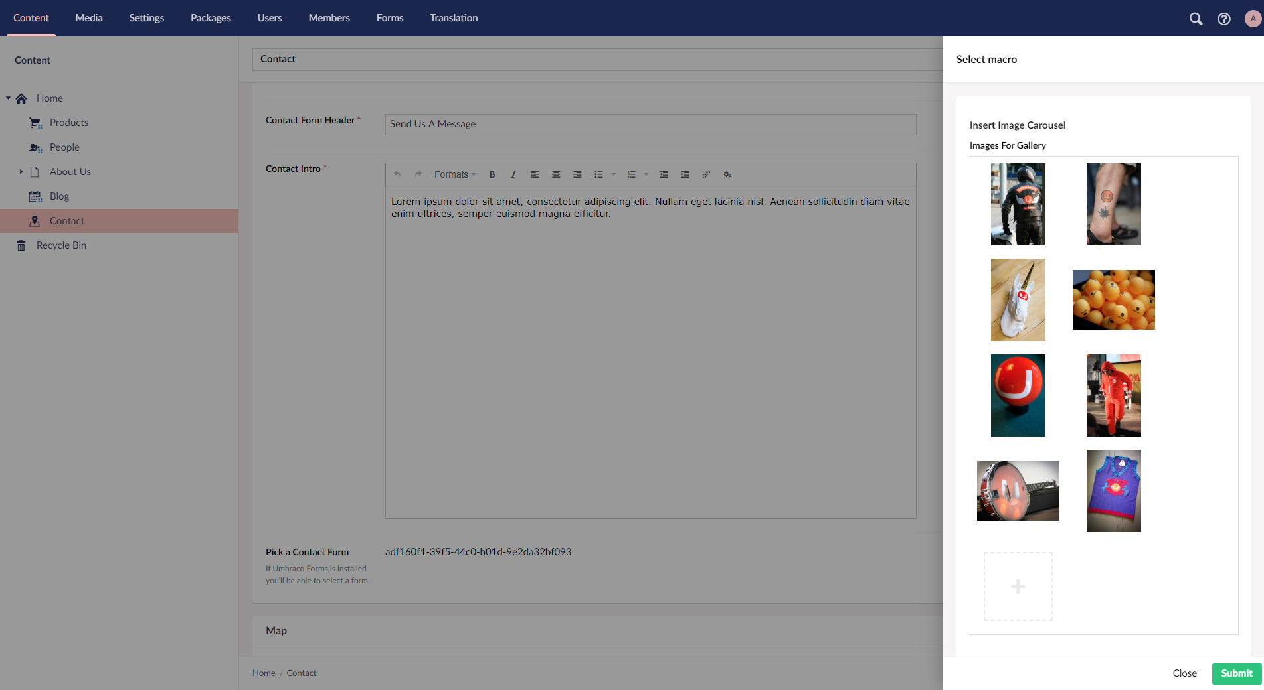Toggle bold formatting in Contact Intro
Viewport: 1264px width, 690px height.
click(492, 174)
